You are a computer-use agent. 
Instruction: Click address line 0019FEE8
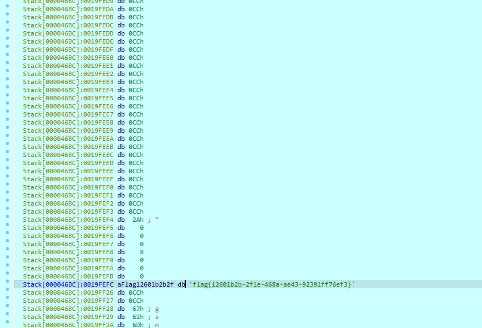tap(83, 123)
